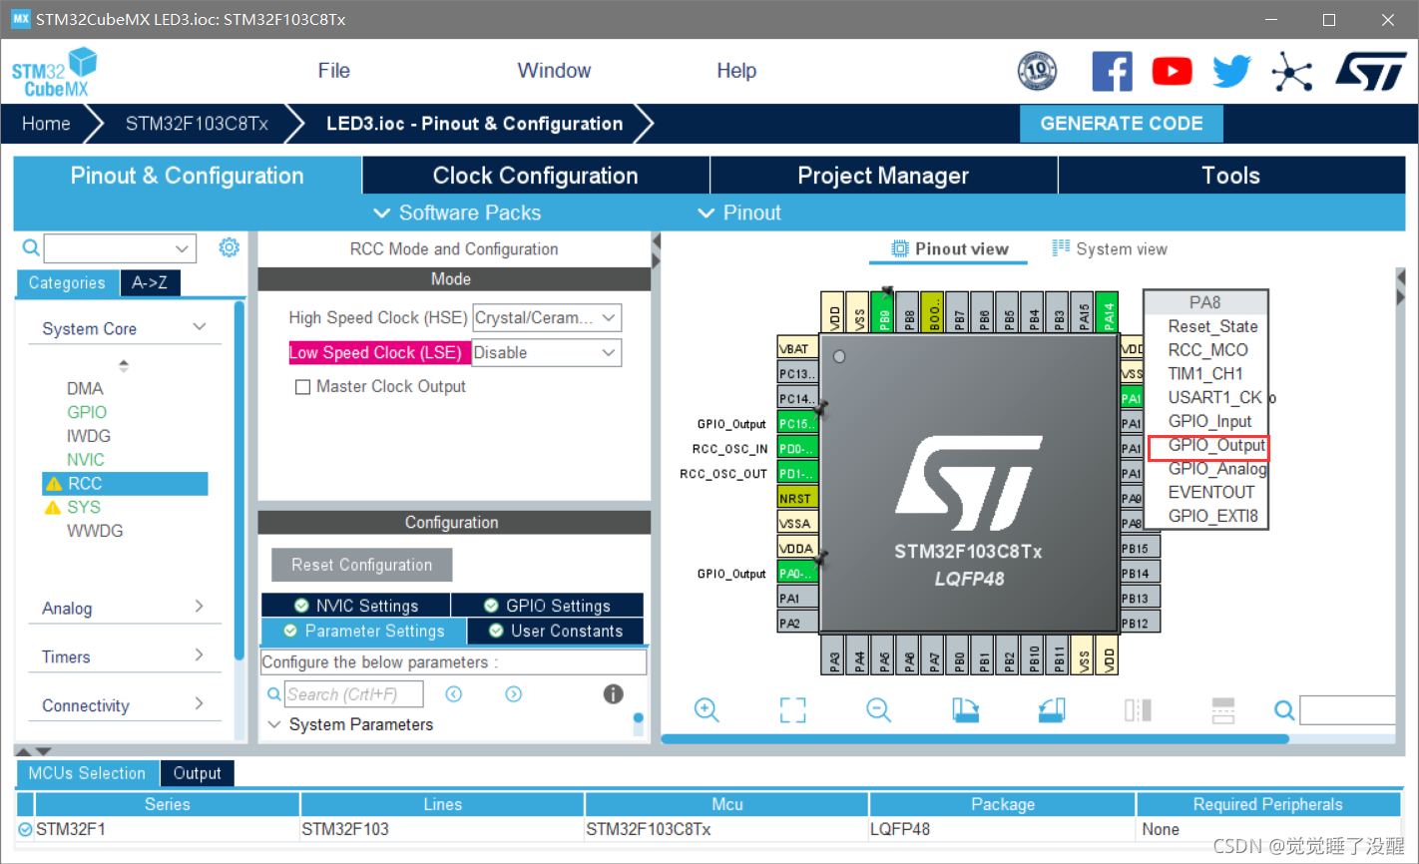This screenshot has width=1419, height=864.
Task: Click the horizontal split view icon
Action: pos(1223,709)
